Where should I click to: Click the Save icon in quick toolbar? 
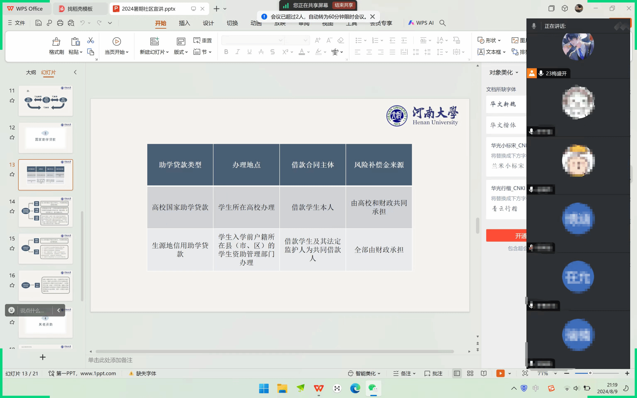point(38,23)
